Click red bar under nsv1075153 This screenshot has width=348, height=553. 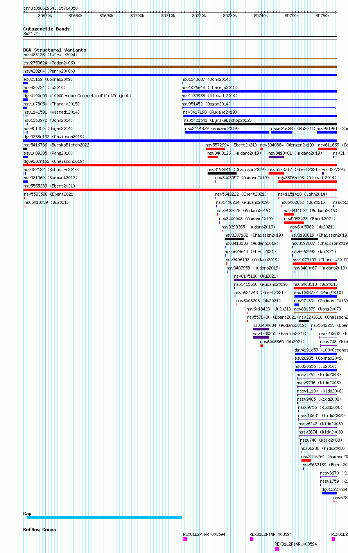[315, 264]
